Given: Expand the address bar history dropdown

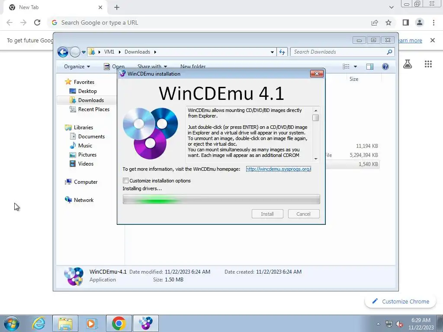Looking at the screenshot, I should coord(272,52).
